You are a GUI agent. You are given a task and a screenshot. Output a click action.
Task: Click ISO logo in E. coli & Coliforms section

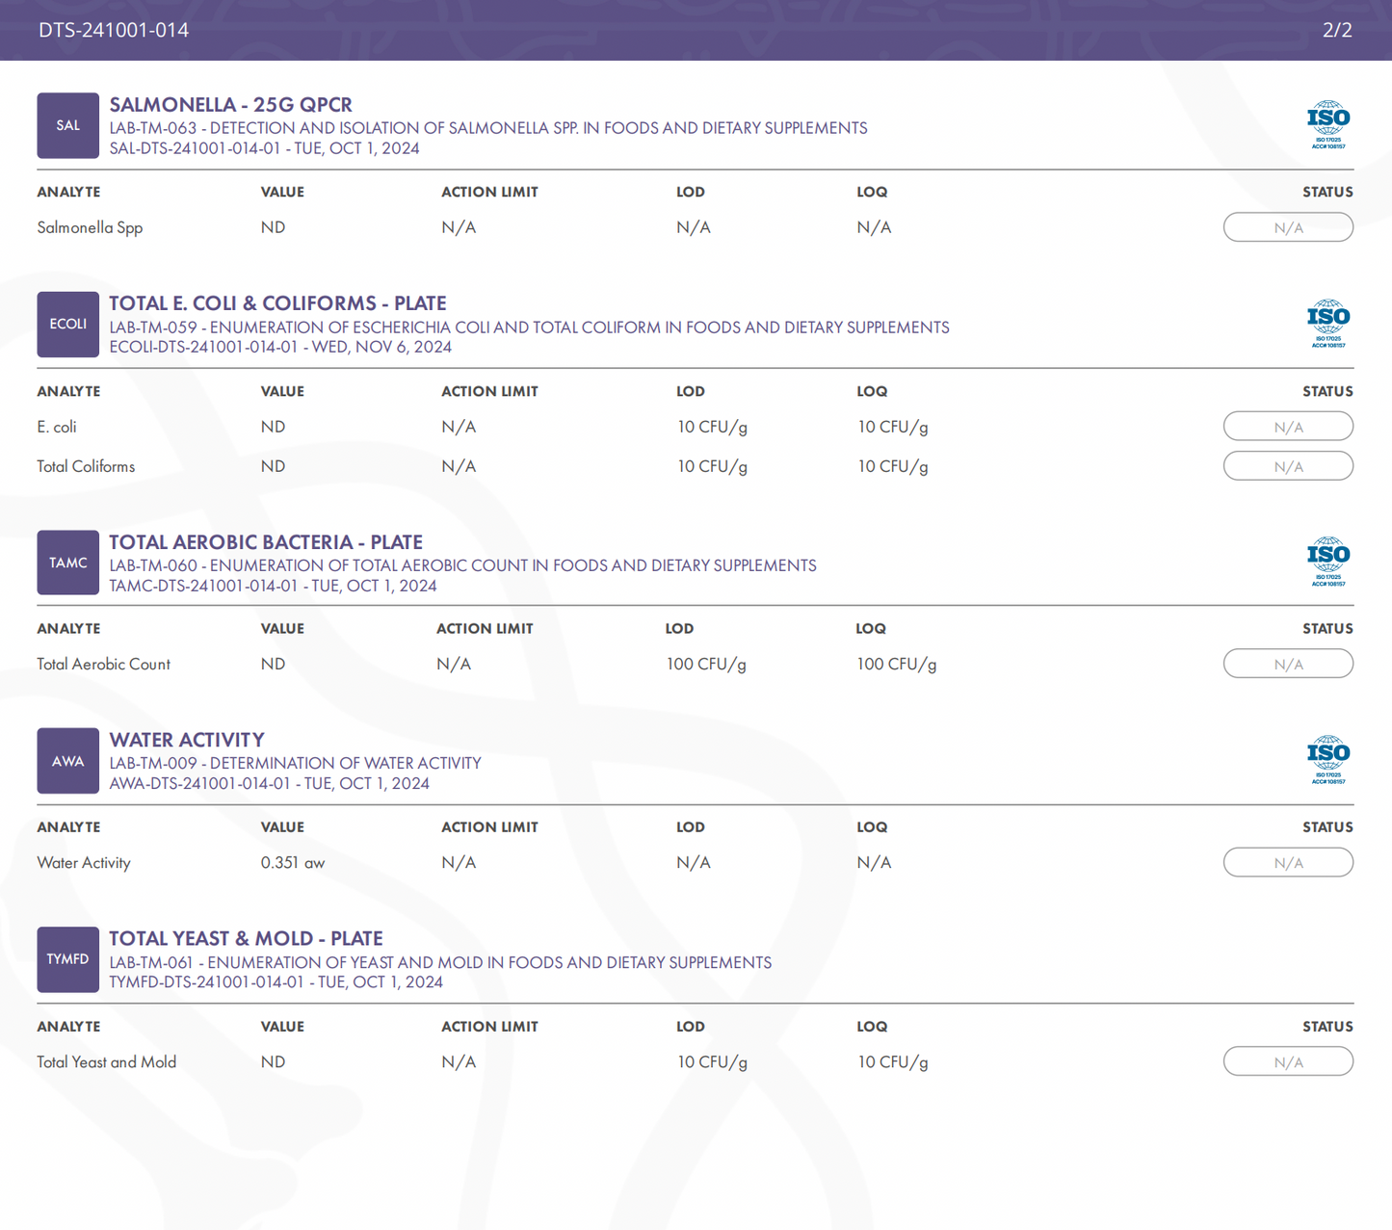pos(1327,324)
